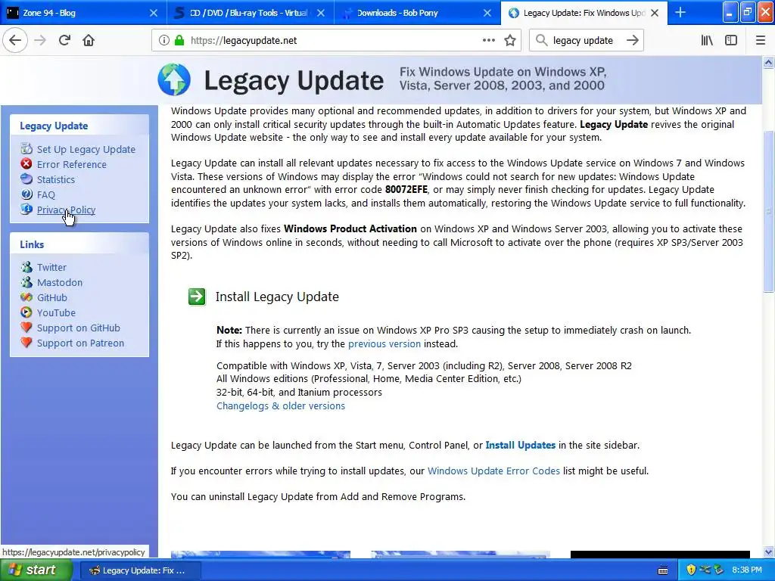
Task: Go back using the browser back arrow
Action: [15, 41]
